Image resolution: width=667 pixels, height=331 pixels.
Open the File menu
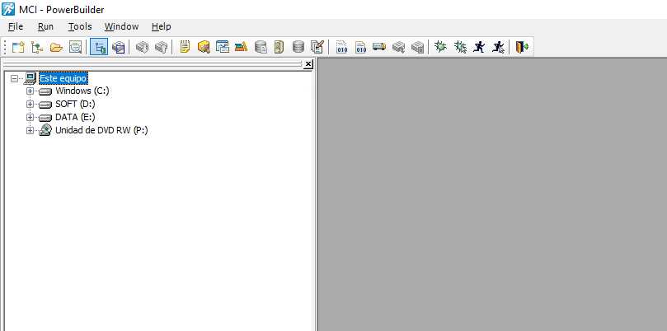(x=16, y=26)
